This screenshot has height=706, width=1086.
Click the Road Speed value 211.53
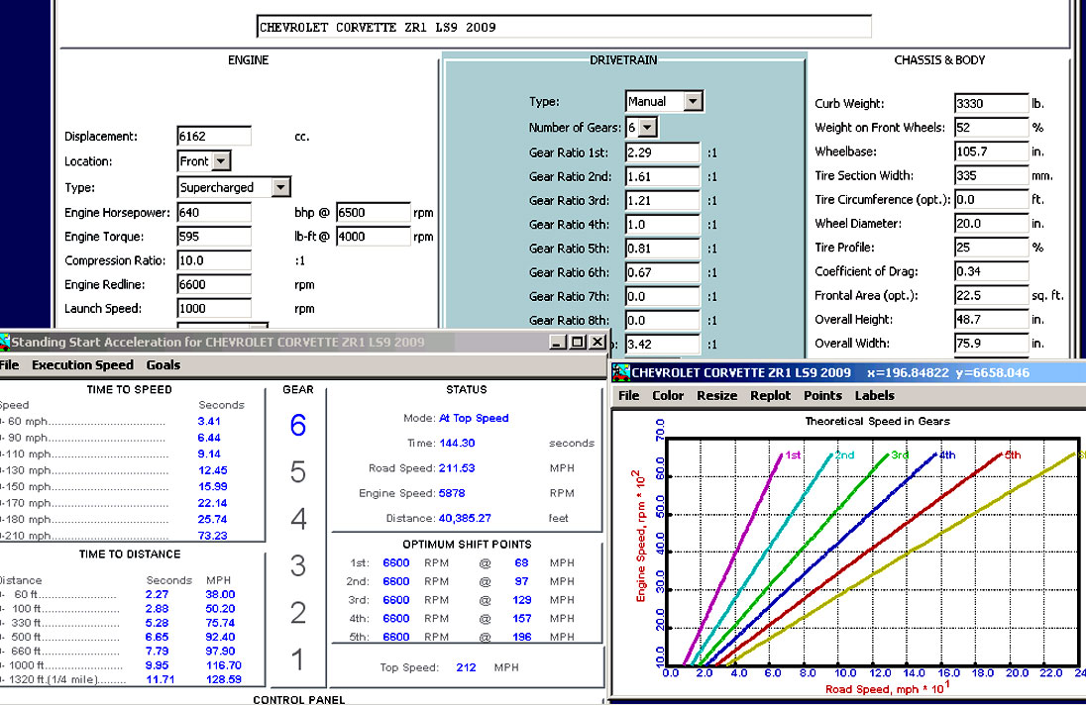click(457, 468)
